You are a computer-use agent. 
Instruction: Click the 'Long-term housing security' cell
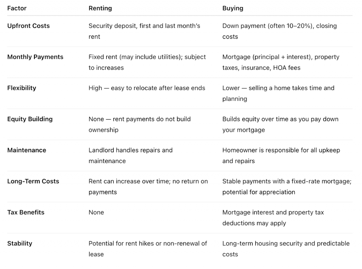[286, 249]
